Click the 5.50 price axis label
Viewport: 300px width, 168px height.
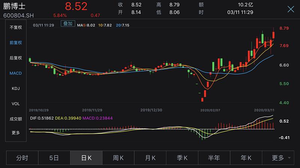pos(284,84)
